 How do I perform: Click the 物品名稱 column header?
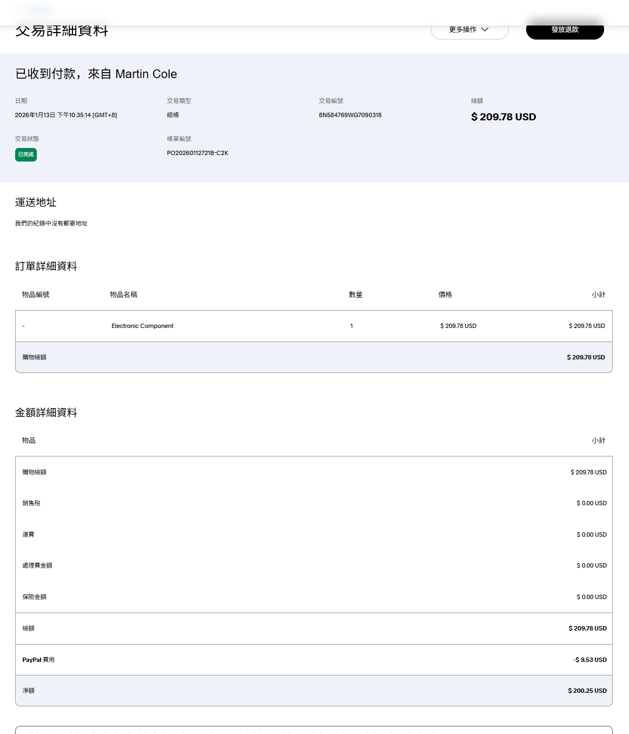[x=123, y=294]
